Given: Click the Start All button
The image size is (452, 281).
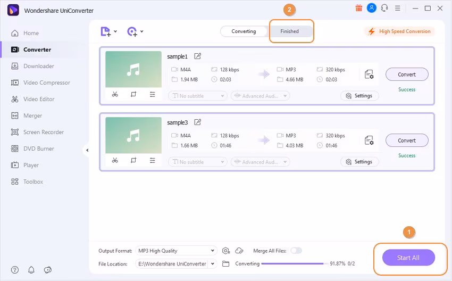Looking at the screenshot, I should [408, 258].
